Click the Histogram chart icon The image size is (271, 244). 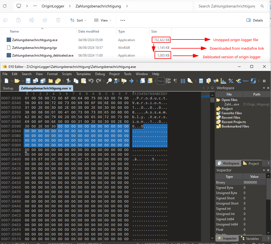(x=223, y=81)
